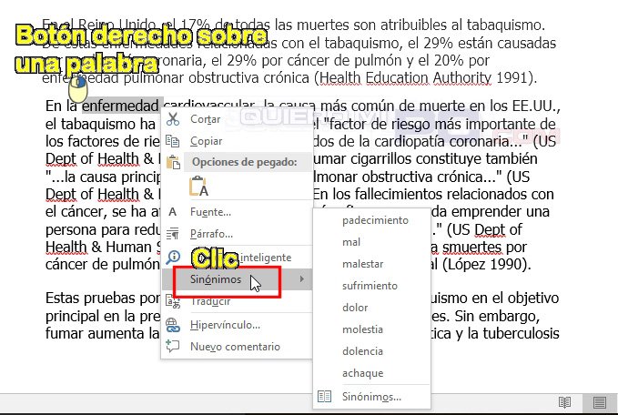Click the word EE.UU. in the document
618x415 pixels.
536,106
